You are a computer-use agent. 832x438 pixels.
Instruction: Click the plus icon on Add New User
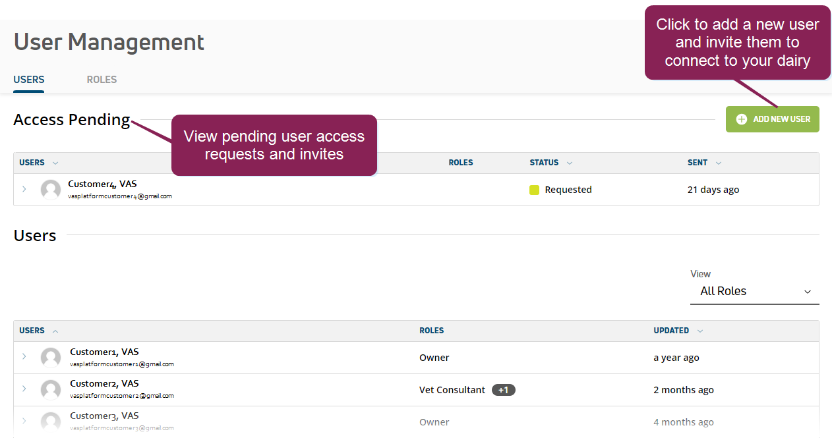coord(742,119)
